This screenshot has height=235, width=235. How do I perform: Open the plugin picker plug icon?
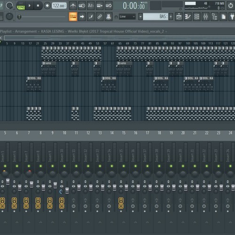(x=232, y=16)
